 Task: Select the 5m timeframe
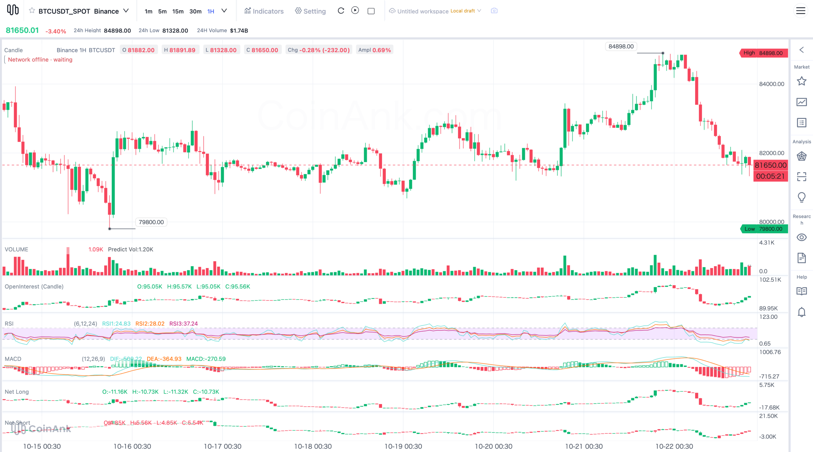point(162,11)
